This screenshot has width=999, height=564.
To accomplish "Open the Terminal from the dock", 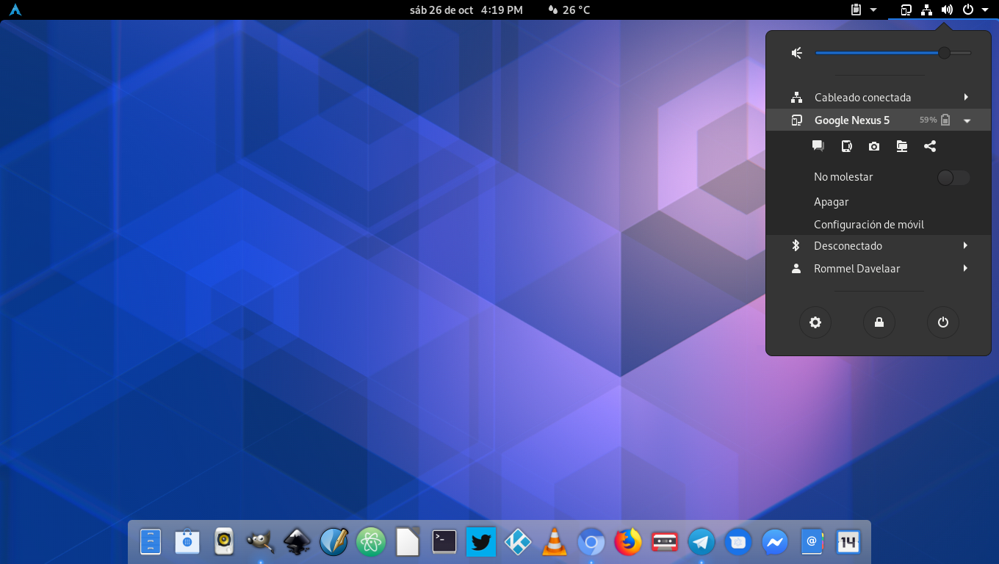I will [444, 542].
